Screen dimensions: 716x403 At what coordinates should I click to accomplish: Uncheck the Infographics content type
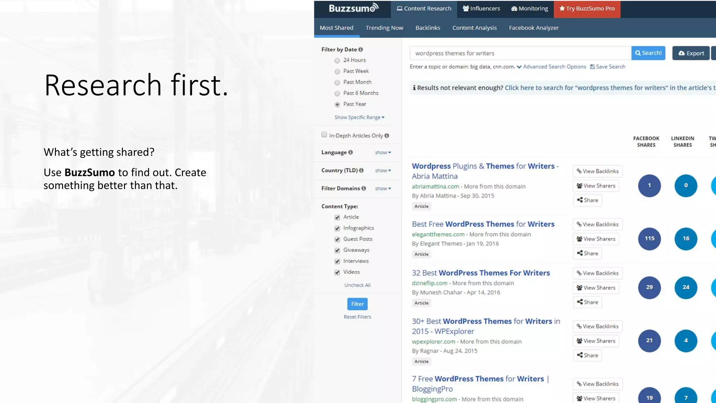[x=337, y=228]
